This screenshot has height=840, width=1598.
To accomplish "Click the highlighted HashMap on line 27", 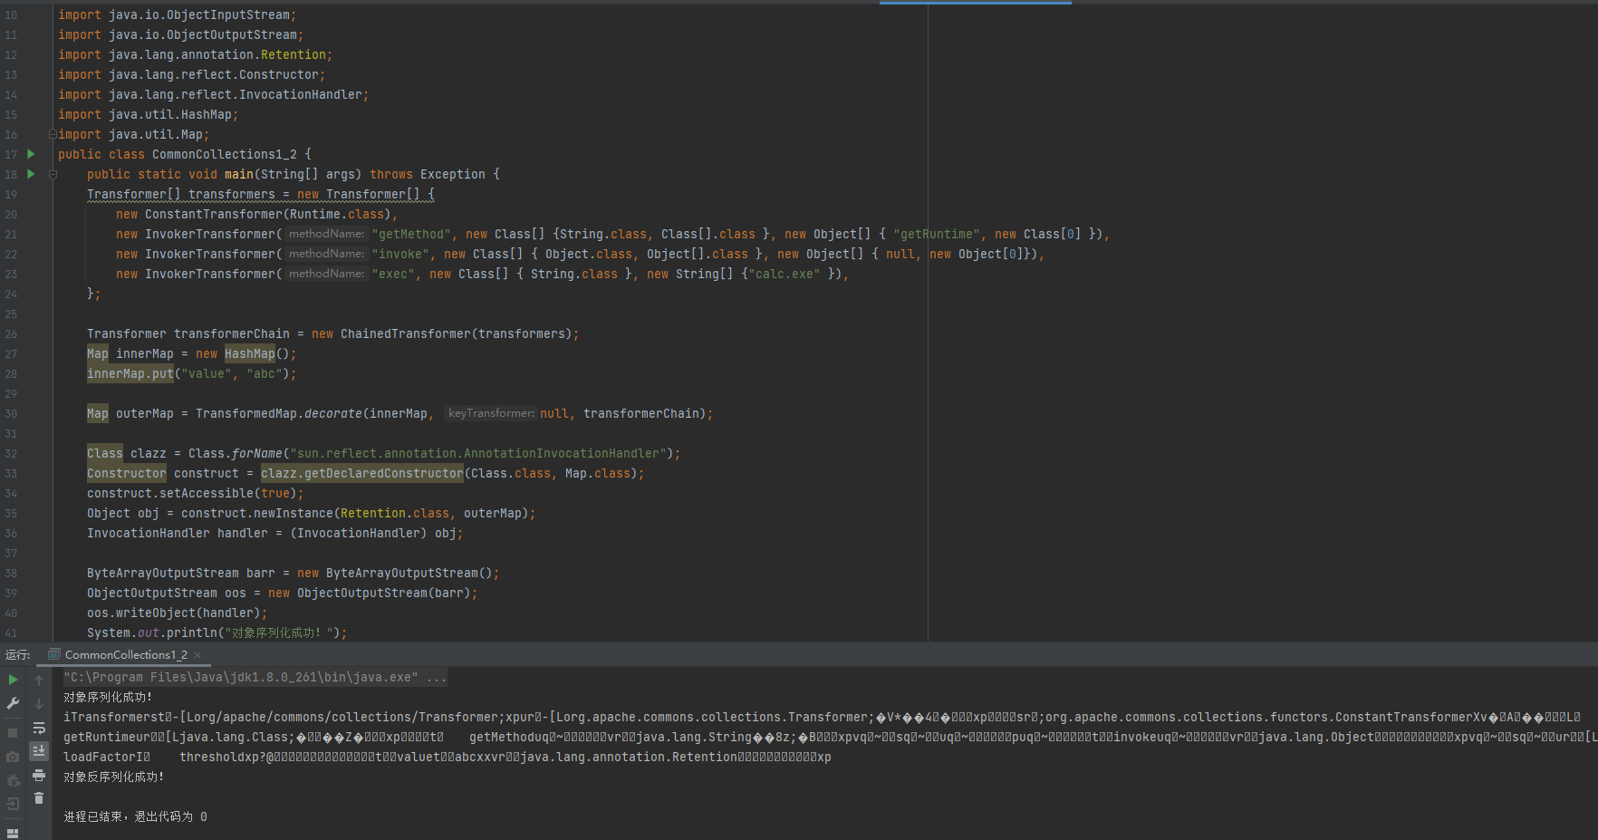I will 250,353.
